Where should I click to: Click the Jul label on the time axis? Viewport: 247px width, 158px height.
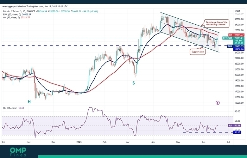(228, 142)
